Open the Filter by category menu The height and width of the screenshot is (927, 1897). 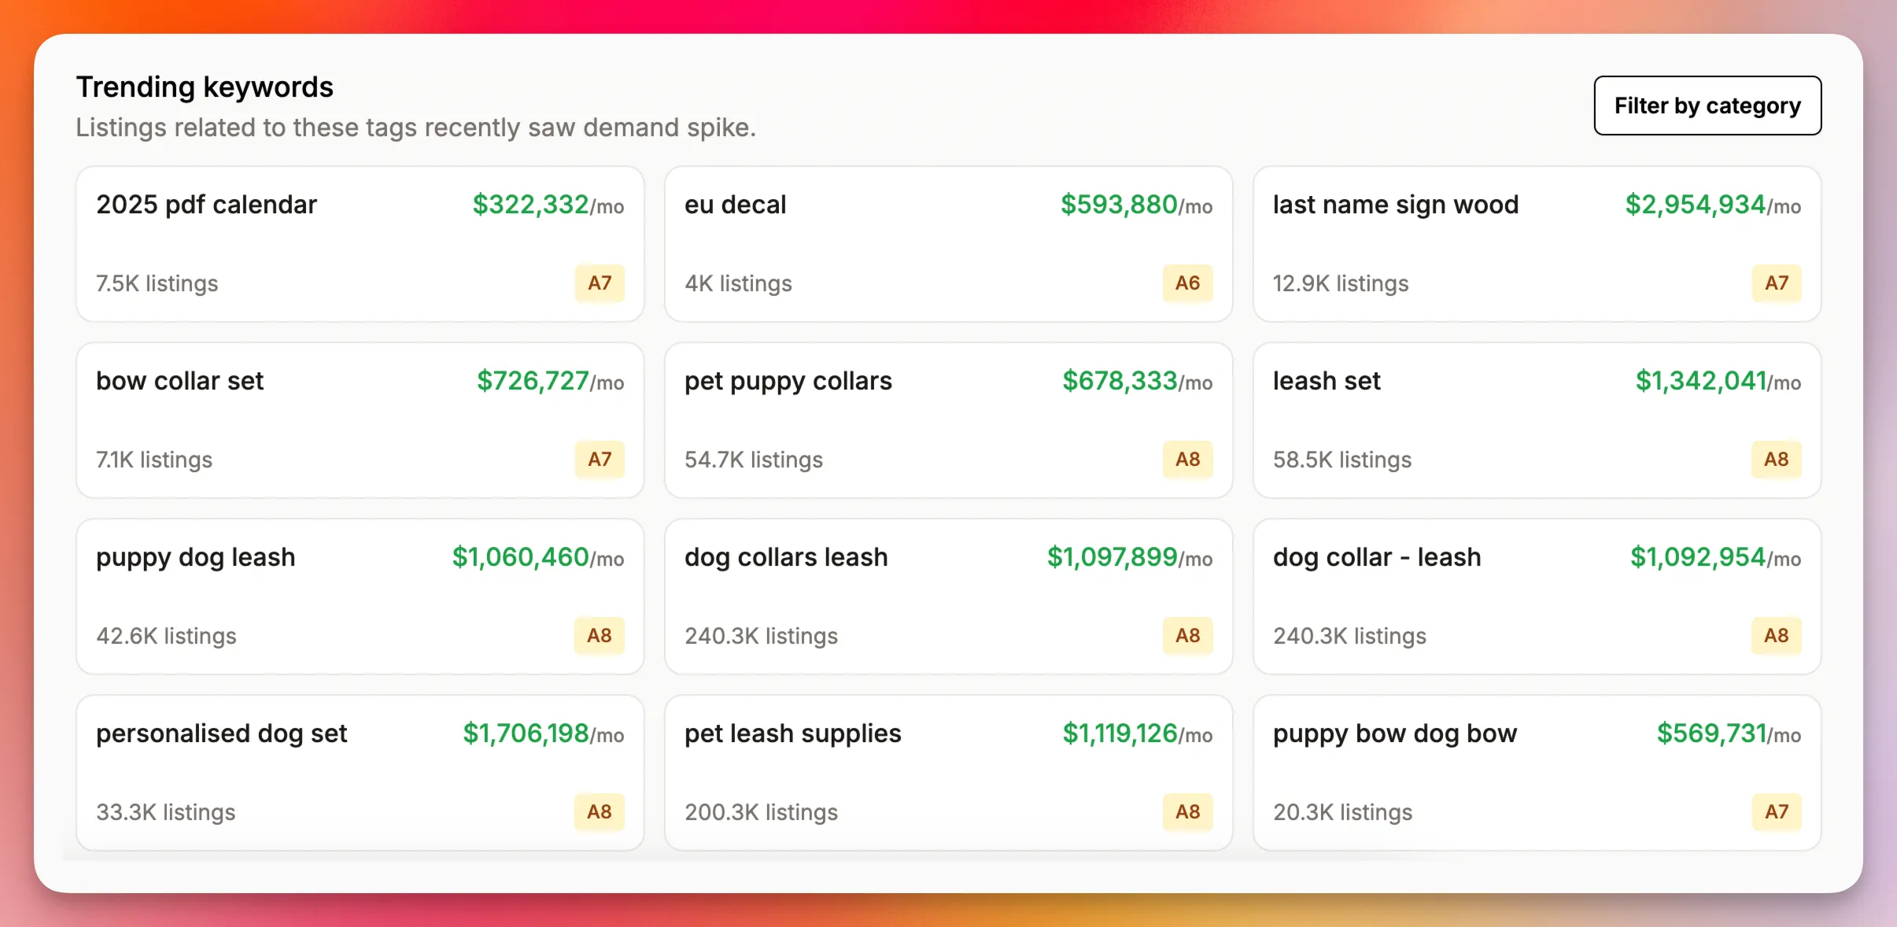(x=1706, y=105)
